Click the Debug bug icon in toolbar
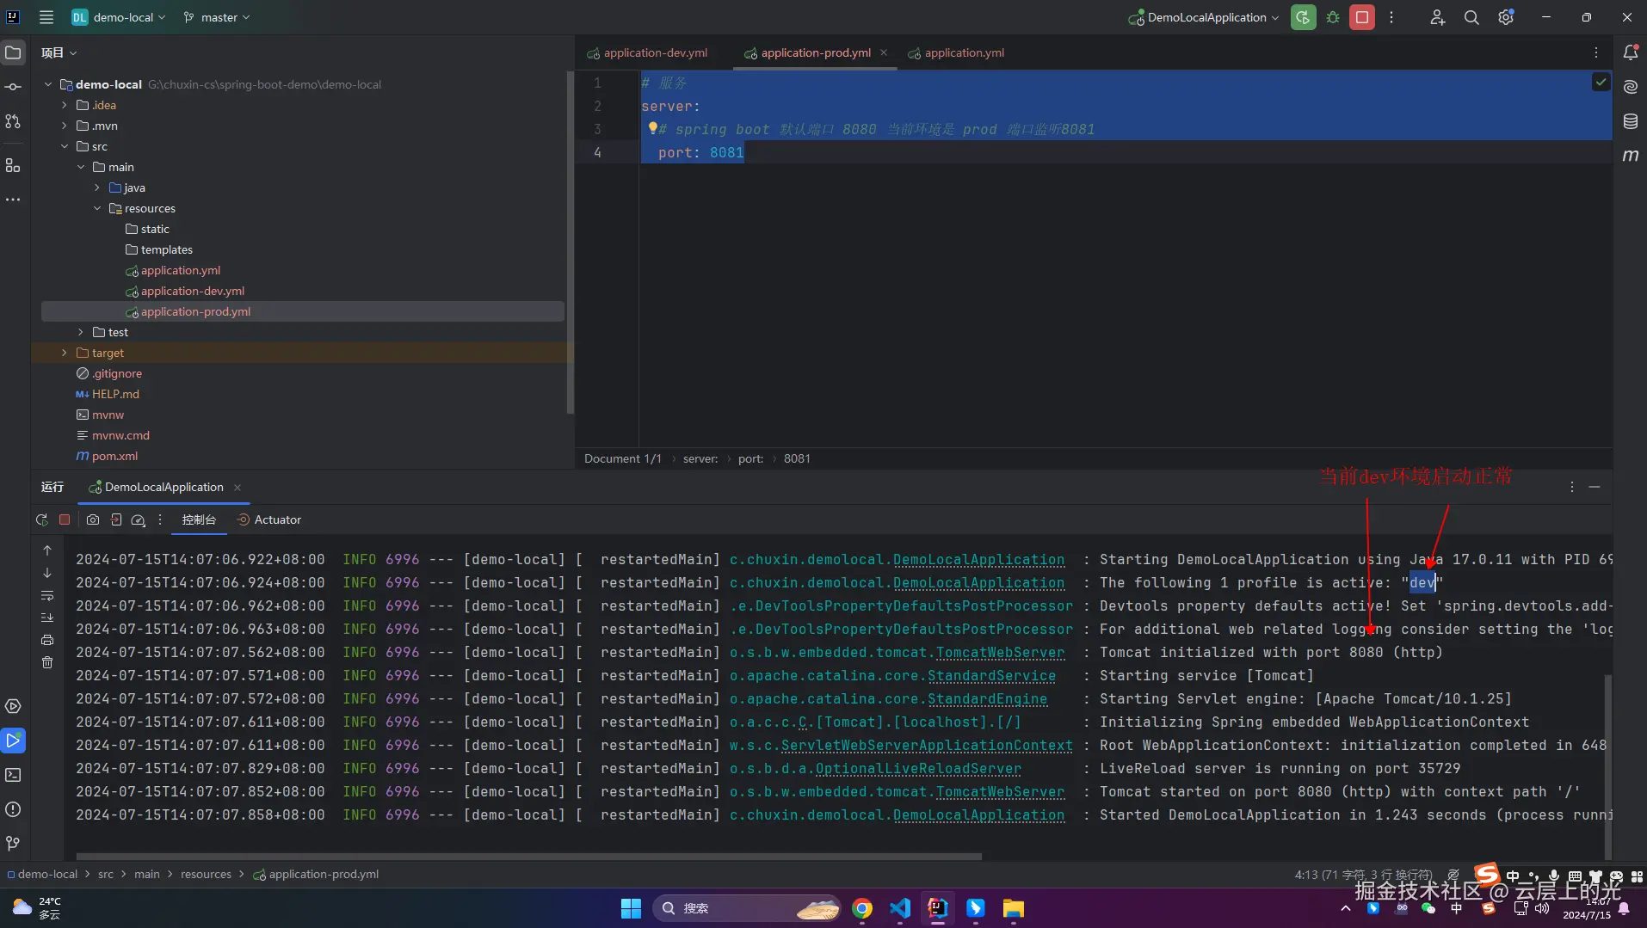 1333,17
